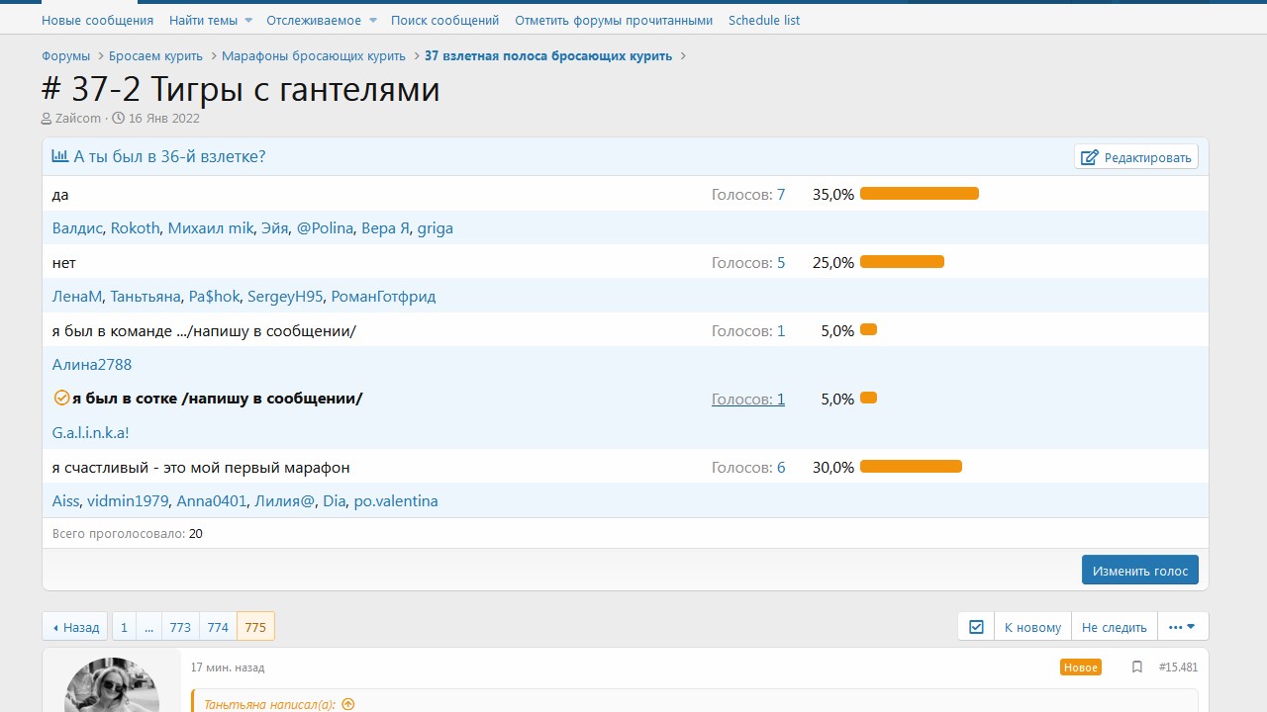1267x712 pixels.
Task: Open Schedule list menu item
Action: click(x=764, y=20)
